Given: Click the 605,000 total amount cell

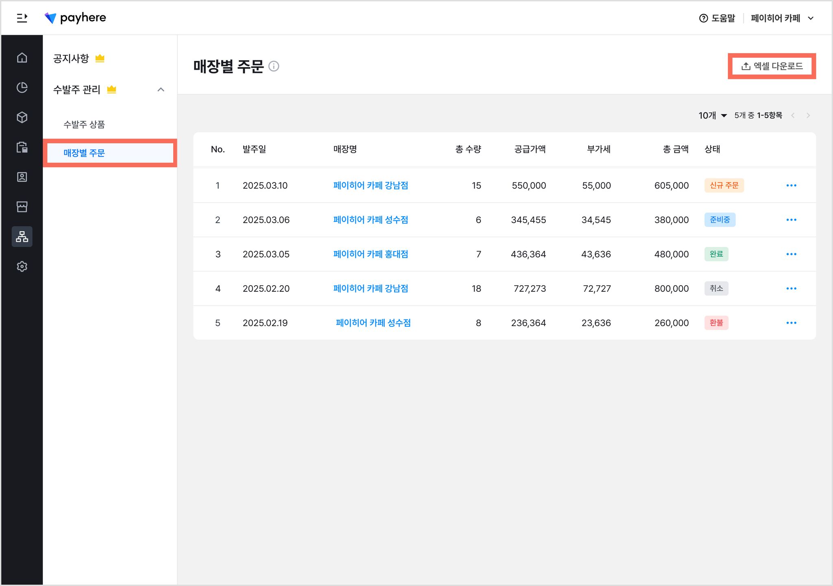Looking at the screenshot, I should tap(672, 186).
